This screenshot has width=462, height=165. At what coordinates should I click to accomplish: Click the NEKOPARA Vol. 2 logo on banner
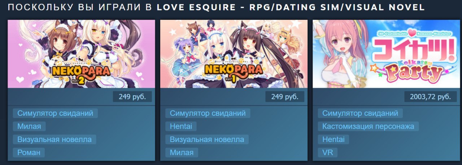(x=81, y=72)
